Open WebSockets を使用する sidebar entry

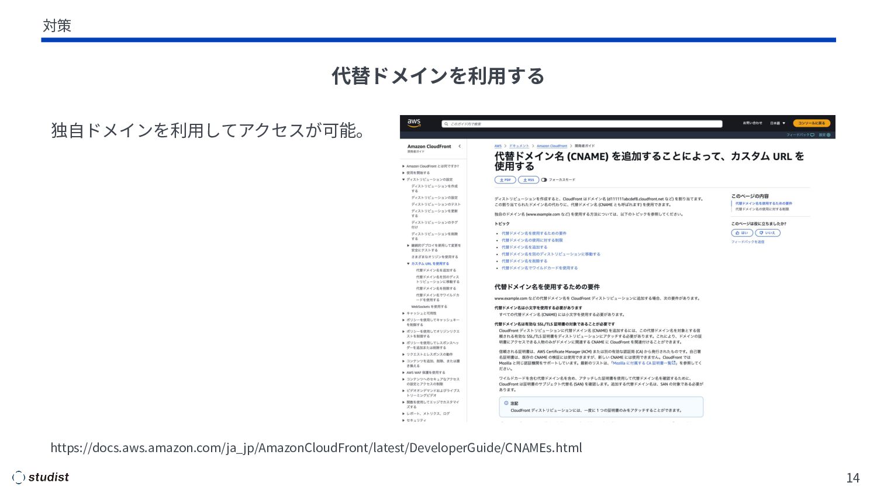[429, 307]
